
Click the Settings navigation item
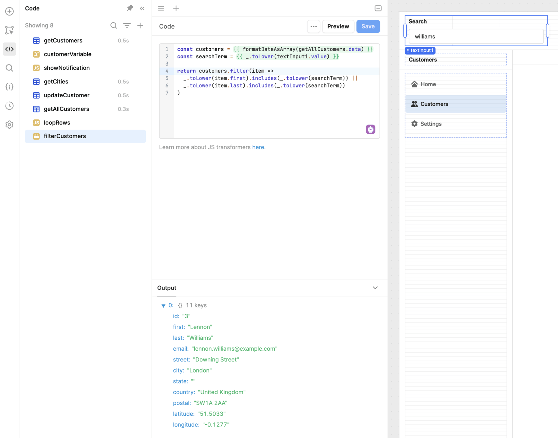455,124
